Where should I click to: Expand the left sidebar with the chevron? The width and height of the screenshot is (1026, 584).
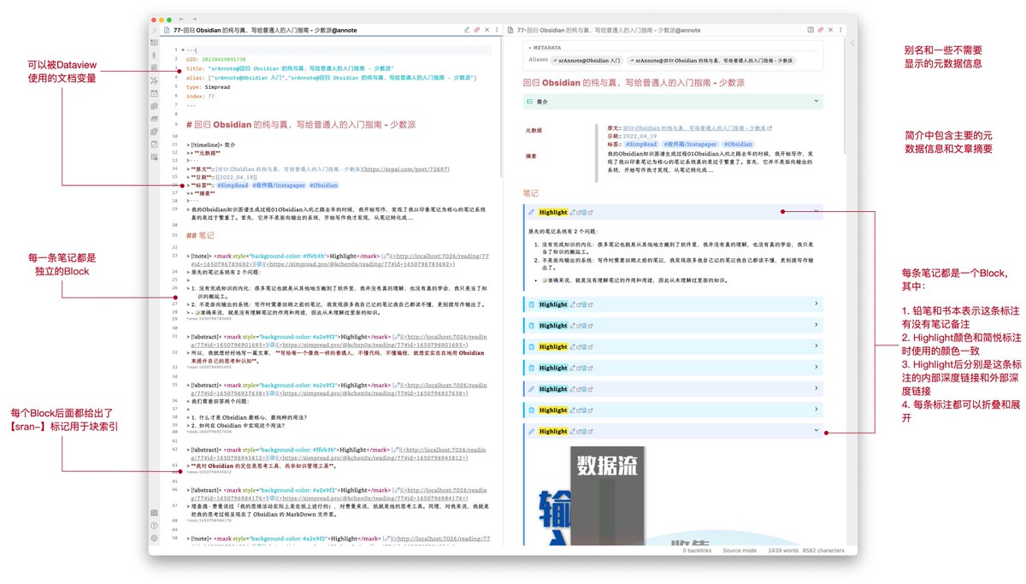154,30
